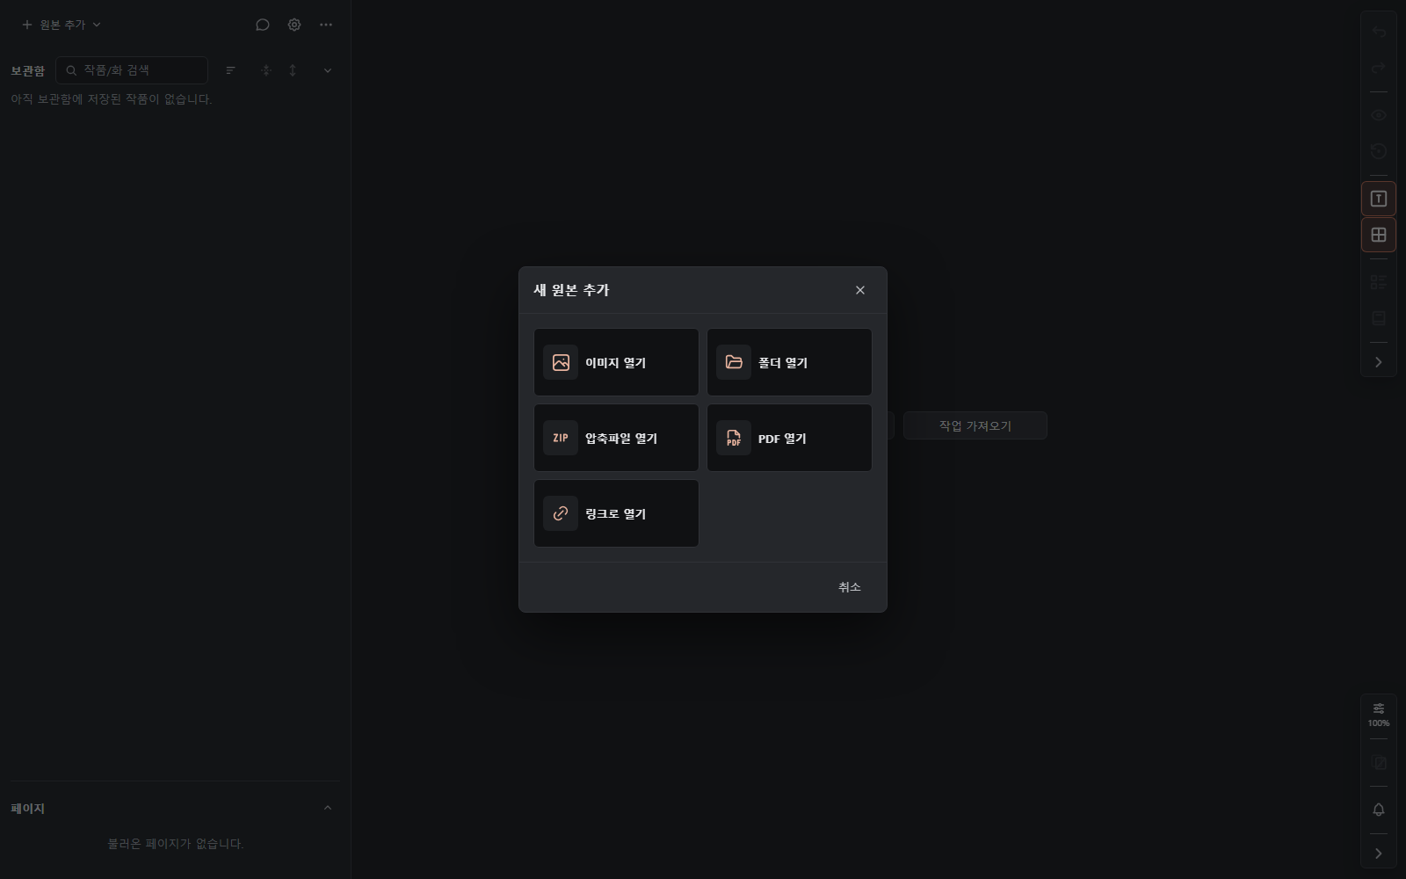
Task: Click the undo arrow
Action: click(1379, 33)
